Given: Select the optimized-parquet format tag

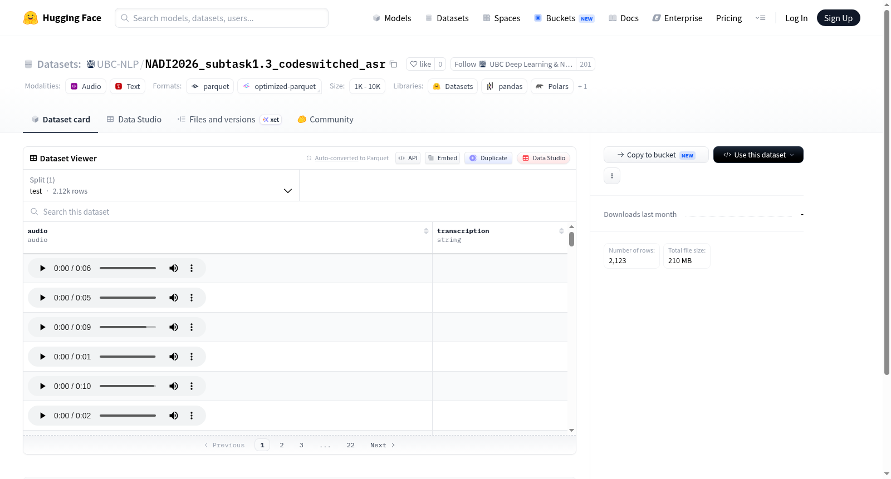Looking at the screenshot, I should pos(280,86).
